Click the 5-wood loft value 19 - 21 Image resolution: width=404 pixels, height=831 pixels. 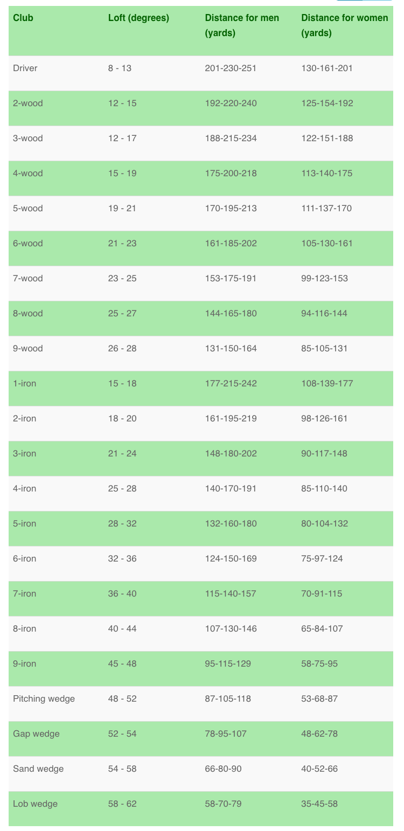click(122, 209)
